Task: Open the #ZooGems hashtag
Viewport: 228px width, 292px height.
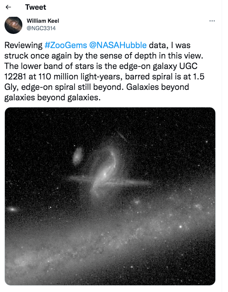Action: [x=66, y=46]
